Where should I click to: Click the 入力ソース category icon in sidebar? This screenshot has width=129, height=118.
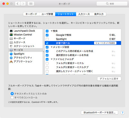tap(11, 42)
